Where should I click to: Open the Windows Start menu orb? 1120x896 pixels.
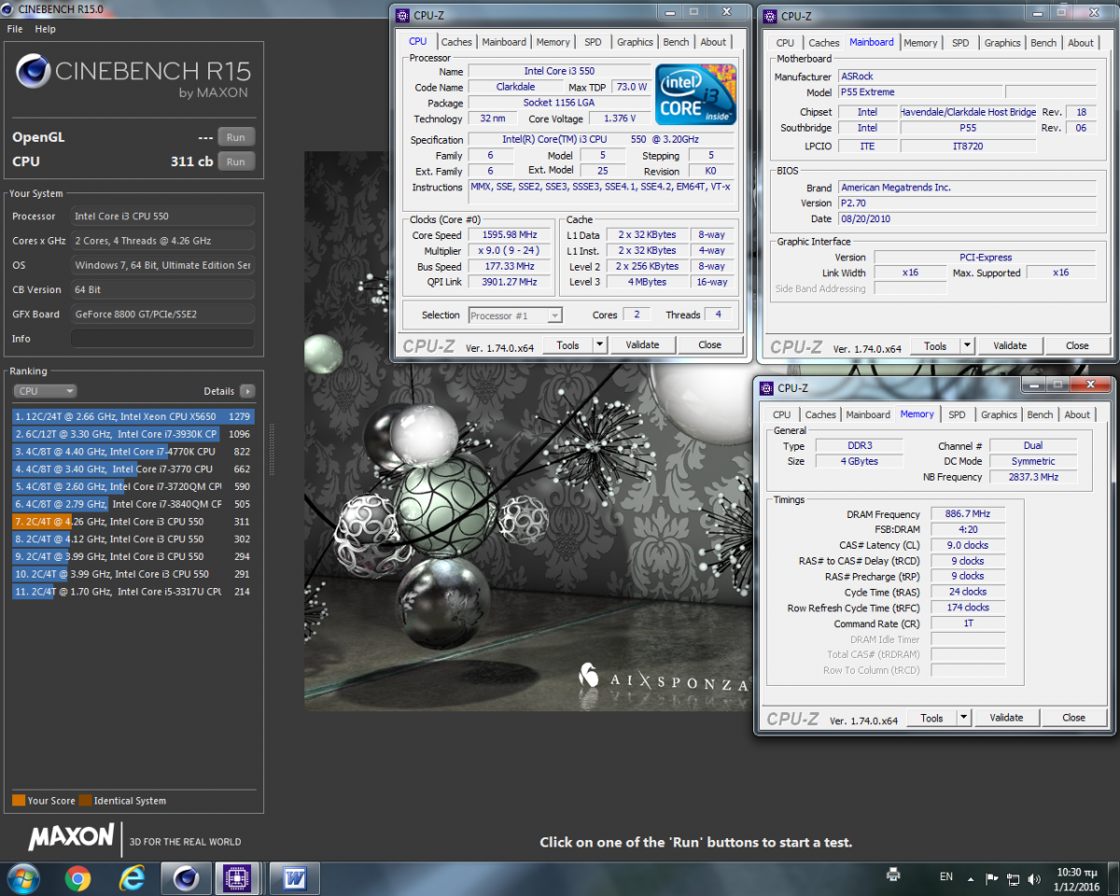click(22, 878)
